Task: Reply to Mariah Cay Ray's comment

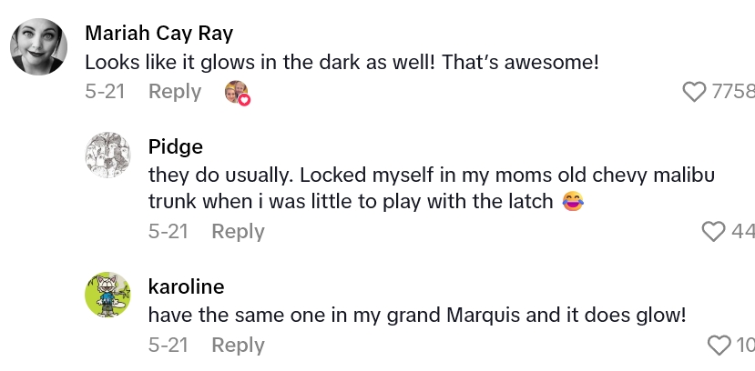Action: point(175,92)
